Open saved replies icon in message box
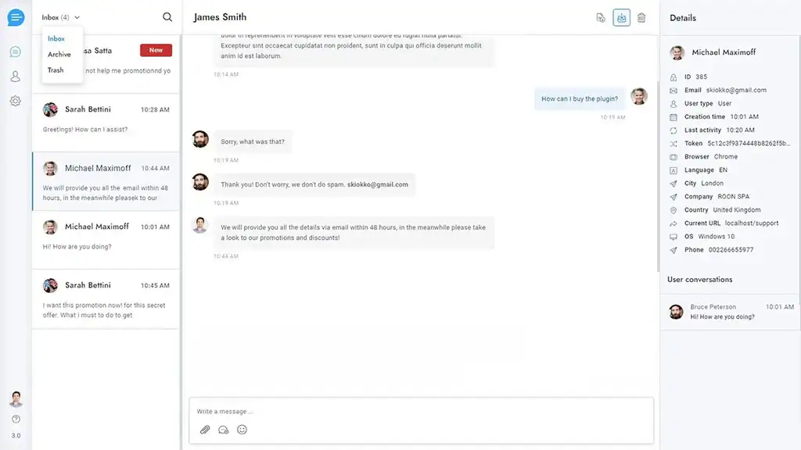The width and height of the screenshot is (801, 450). (x=224, y=430)
